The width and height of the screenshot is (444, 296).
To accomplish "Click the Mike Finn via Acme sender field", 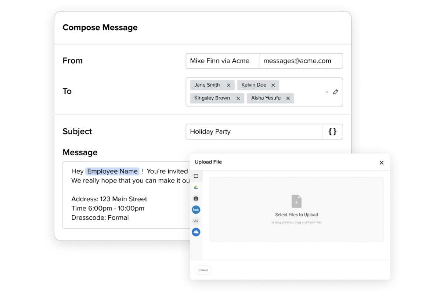I will [221, 61].
